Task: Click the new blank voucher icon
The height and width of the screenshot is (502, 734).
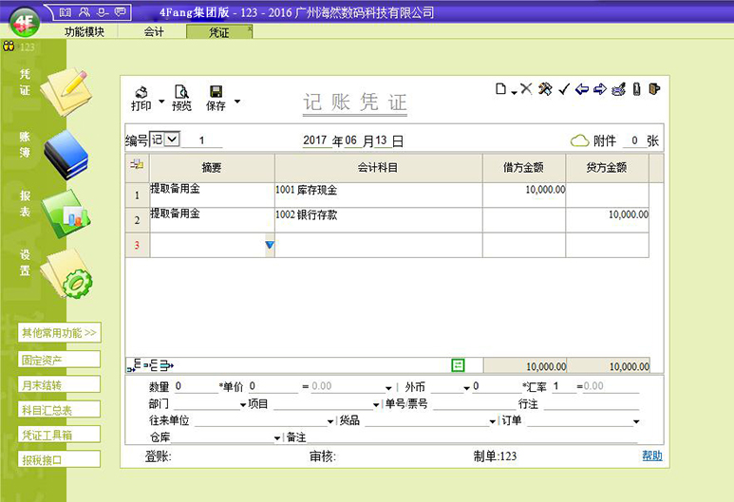Action: pos(501,89)
